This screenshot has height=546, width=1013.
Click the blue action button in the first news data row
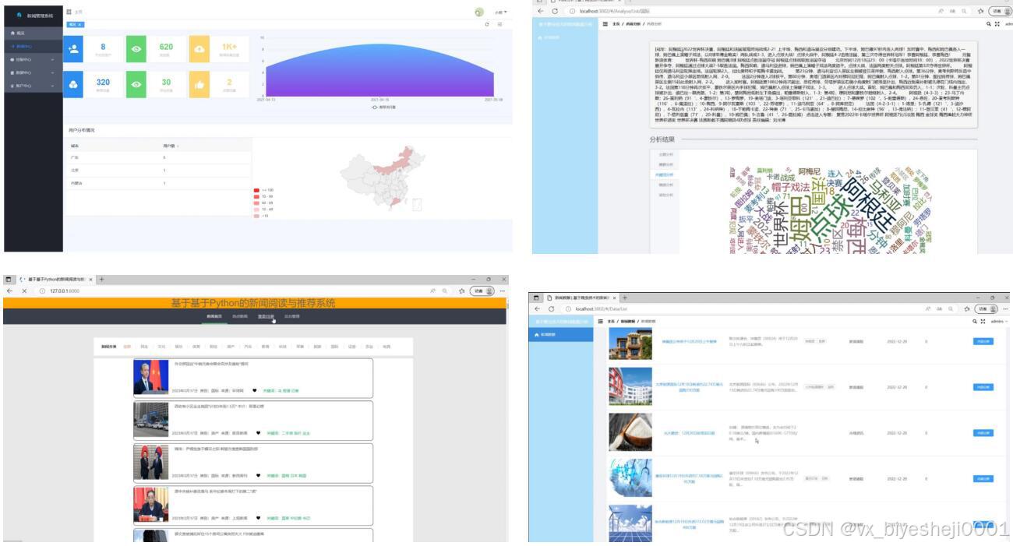point(983,341)
